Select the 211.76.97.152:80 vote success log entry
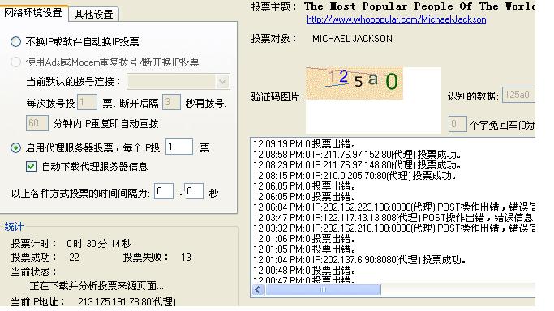The height and width of the screenshot is (311, 554). [x=357, y=155]
